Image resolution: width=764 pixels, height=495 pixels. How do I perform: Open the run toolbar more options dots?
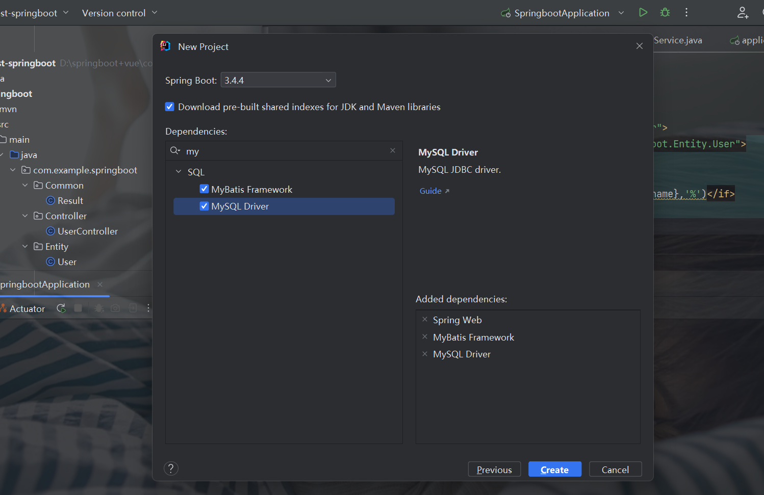(148, 308)
